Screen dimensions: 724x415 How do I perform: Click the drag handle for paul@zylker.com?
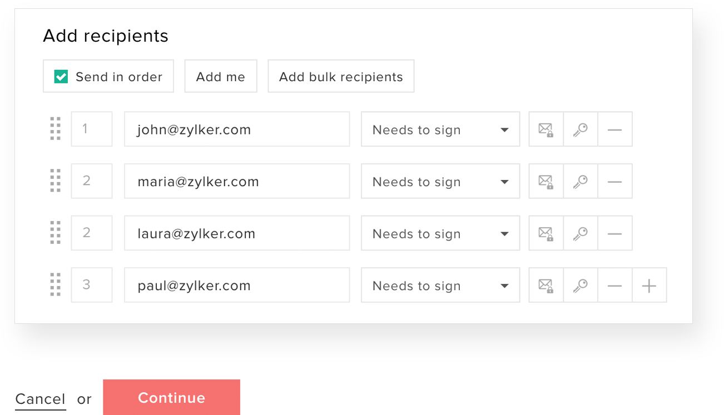(56, 285)
